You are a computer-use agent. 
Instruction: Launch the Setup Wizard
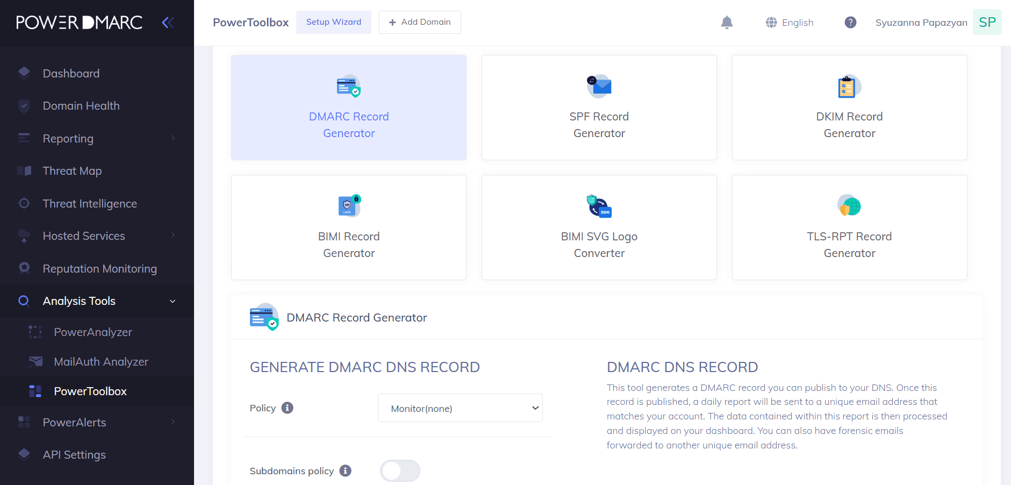tap(333, 22)
